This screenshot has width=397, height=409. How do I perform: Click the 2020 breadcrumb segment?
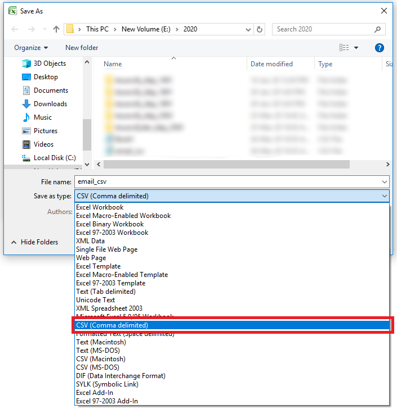pos(190,29)
